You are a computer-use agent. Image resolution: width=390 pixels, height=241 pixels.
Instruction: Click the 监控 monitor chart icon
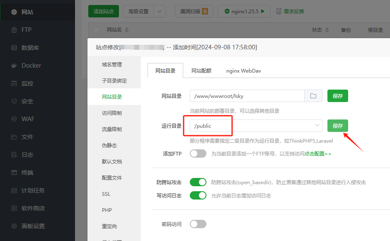tap(14, 83)
